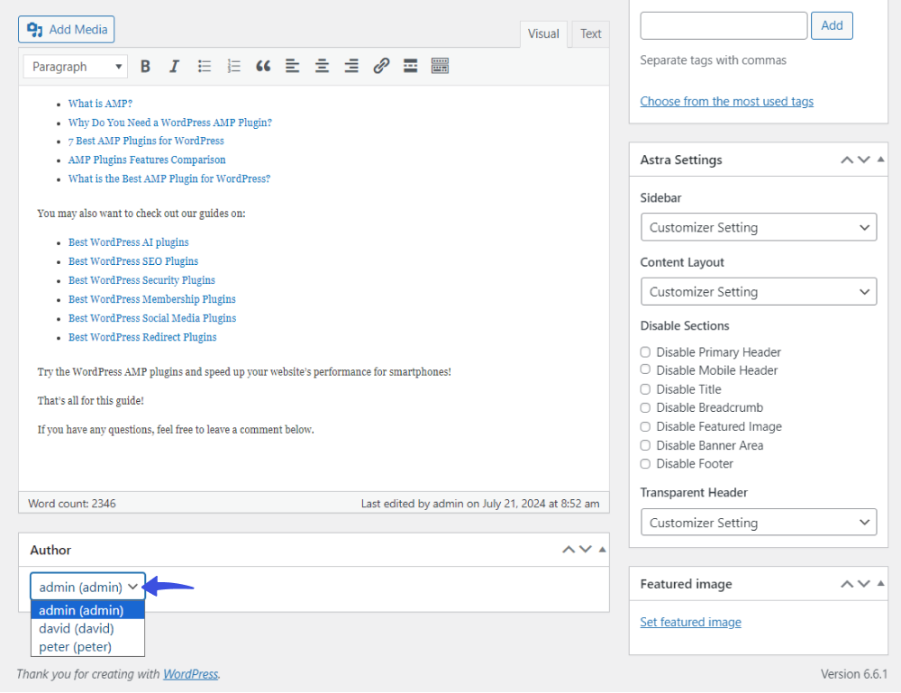Collapse the Featured image panel

tap(881, 584)
